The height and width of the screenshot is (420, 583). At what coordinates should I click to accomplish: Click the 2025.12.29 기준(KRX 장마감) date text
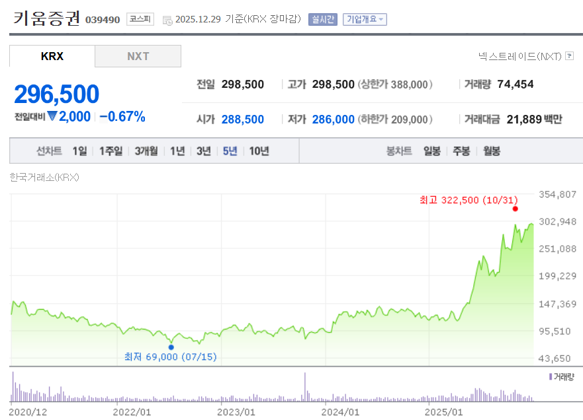238,19
